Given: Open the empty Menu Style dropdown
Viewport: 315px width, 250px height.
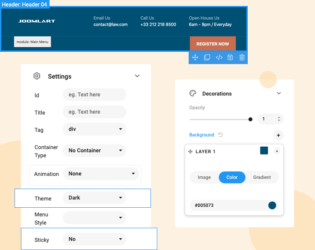Looking at the screenshot, I should tap(95, 218).
